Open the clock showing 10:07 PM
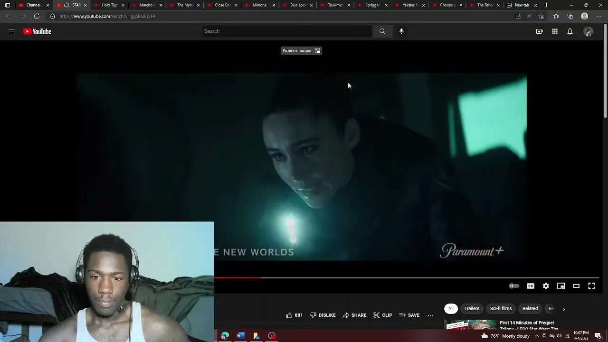The image size is (608, 342). click(580, 336)
